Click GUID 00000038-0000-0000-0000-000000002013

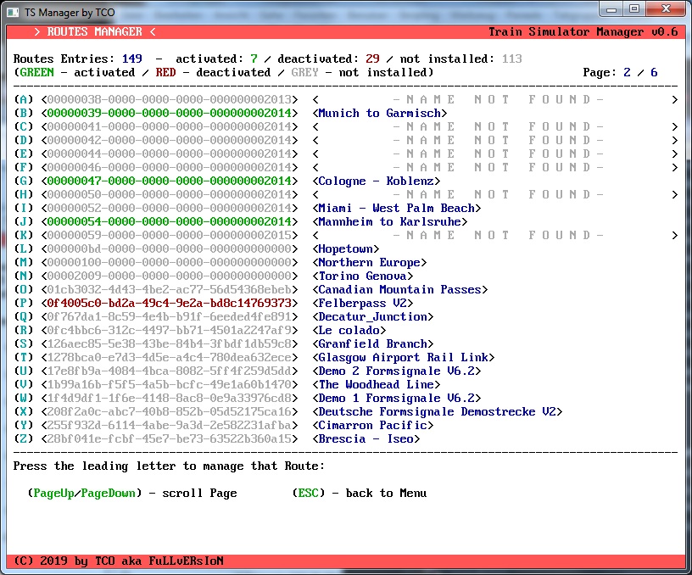click(x=170, y=99)
